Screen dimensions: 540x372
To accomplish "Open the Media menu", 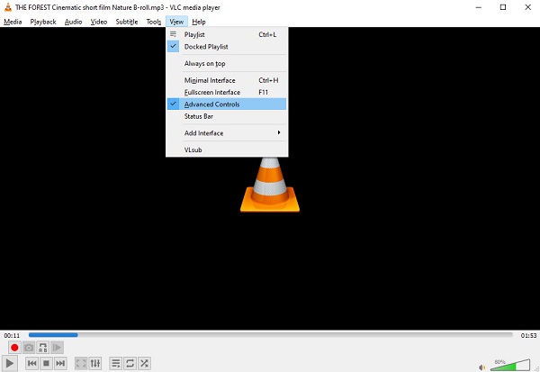I will point(13,22).
